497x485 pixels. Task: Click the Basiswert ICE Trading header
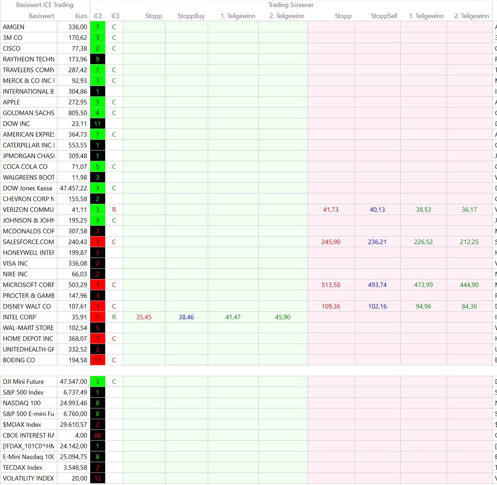pos(45,5)
